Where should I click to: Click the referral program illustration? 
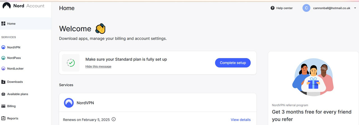pos(313,77)
